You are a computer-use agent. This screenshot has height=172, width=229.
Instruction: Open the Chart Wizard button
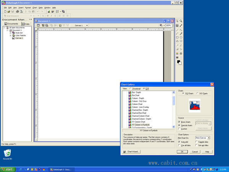click(131, 152)
